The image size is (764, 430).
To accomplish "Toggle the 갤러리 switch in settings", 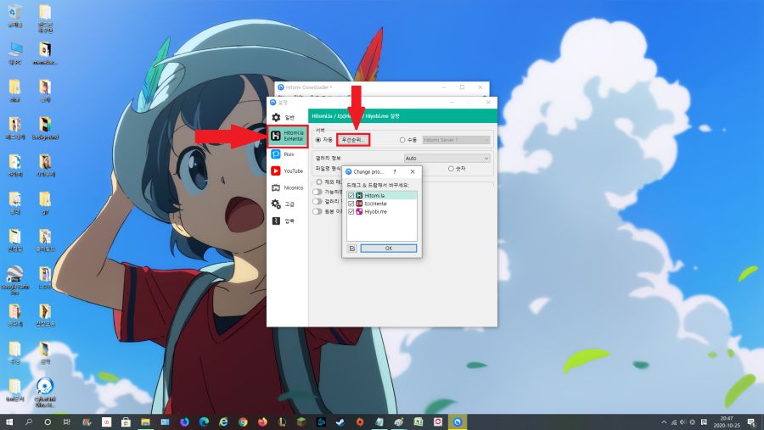I will tap(317, 201).
